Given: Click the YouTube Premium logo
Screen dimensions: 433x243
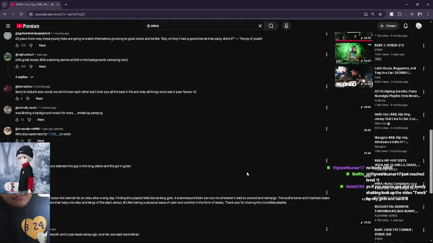Looking at the screenshot, I should coord(28,26).
